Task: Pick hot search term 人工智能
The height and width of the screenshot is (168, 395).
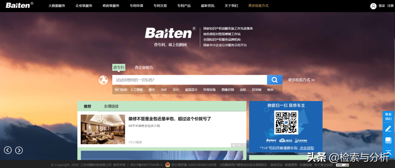Action: pyautogui.click(x=137, y=90)
